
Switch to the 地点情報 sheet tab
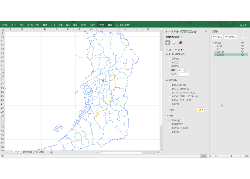coord(27,152)
